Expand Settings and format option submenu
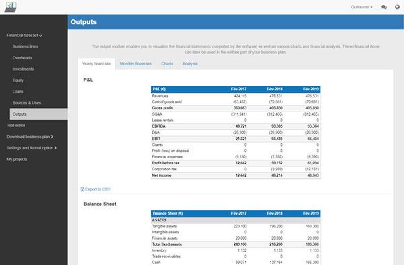This screenshot has height=265, width=404. pos(32,148)
